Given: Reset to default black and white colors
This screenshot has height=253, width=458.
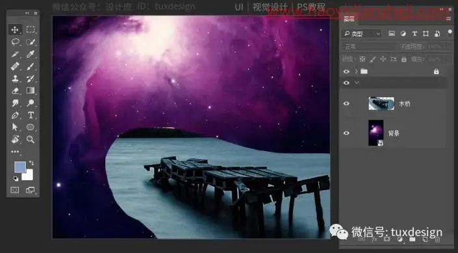Looking at the screenshot, I should (16, 178).
